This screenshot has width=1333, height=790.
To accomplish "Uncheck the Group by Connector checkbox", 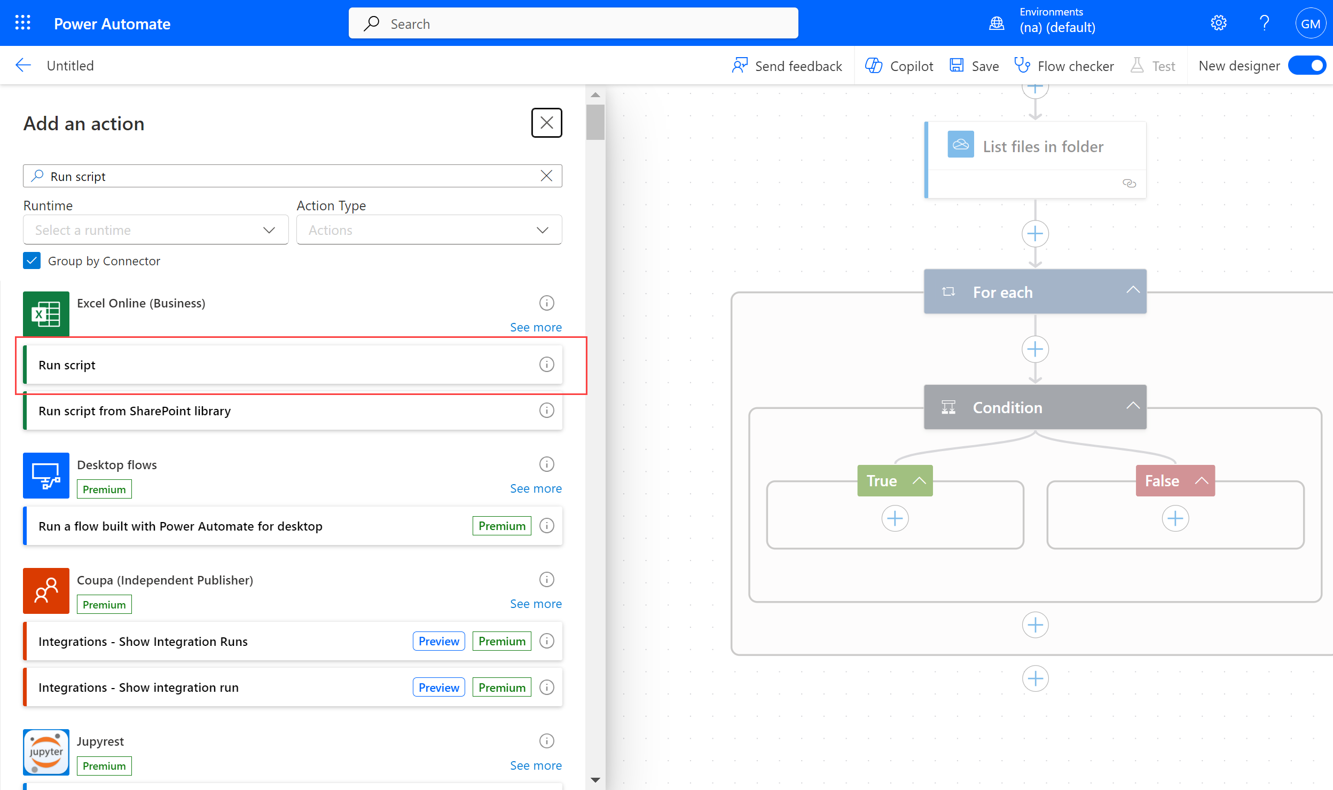I will pos(32,260).
